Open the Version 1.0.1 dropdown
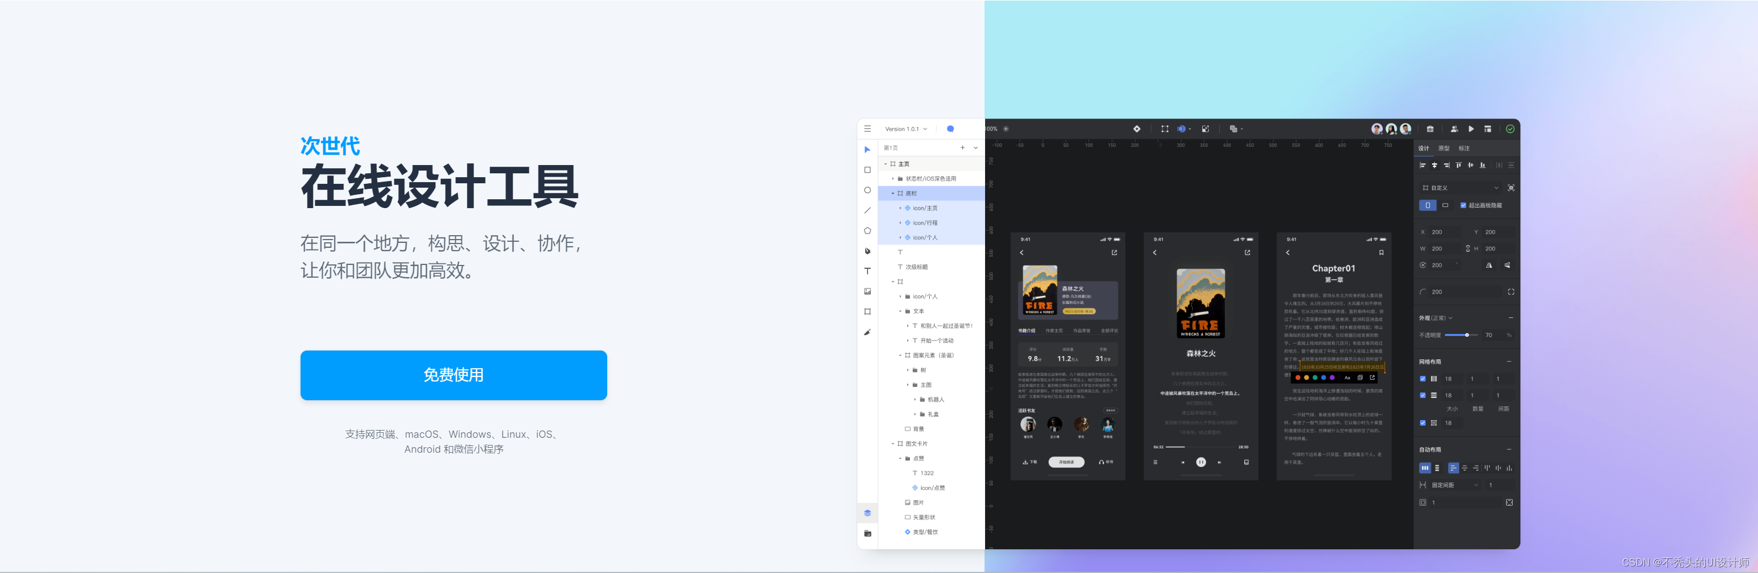The height and width of the screenshot is (573, 1758). [906, 129]
